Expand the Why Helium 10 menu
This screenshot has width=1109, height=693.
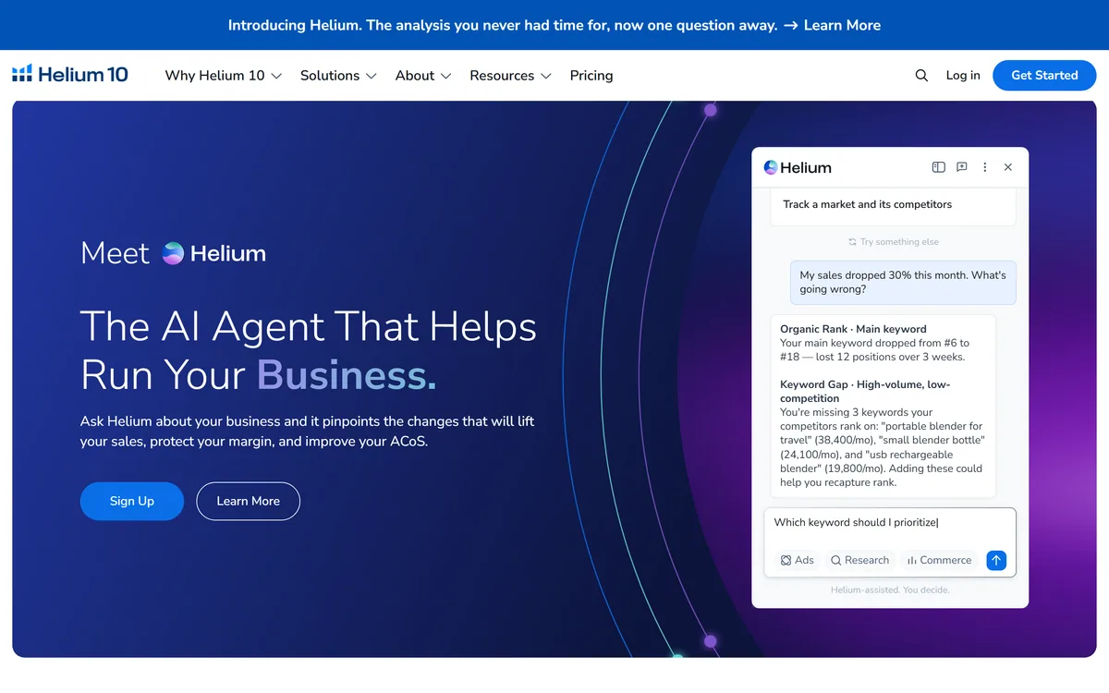coord(223,76)
